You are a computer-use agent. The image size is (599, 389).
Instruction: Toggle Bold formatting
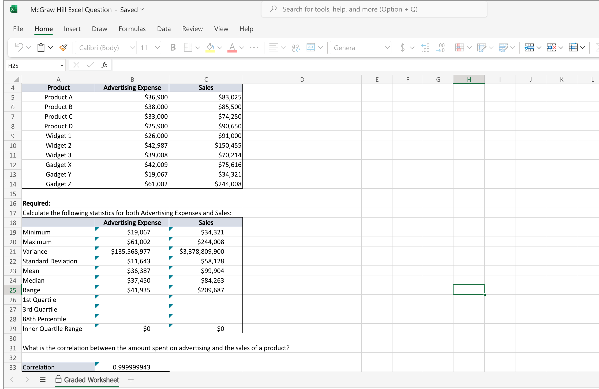pos(173,47)
